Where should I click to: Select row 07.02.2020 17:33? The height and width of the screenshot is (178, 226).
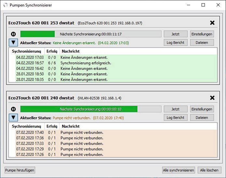[x=116, y=144]
